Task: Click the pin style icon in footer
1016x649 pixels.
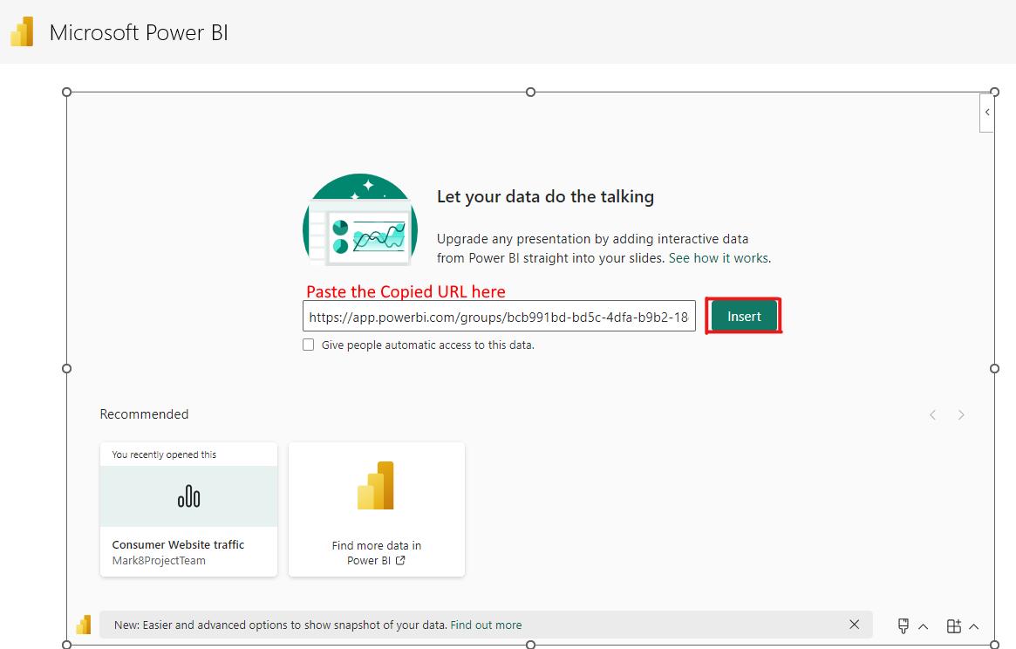Action: 903,625
